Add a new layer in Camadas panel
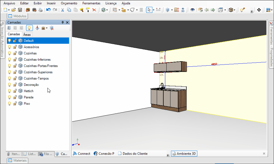274x164 pixels. tap(9, 28)
